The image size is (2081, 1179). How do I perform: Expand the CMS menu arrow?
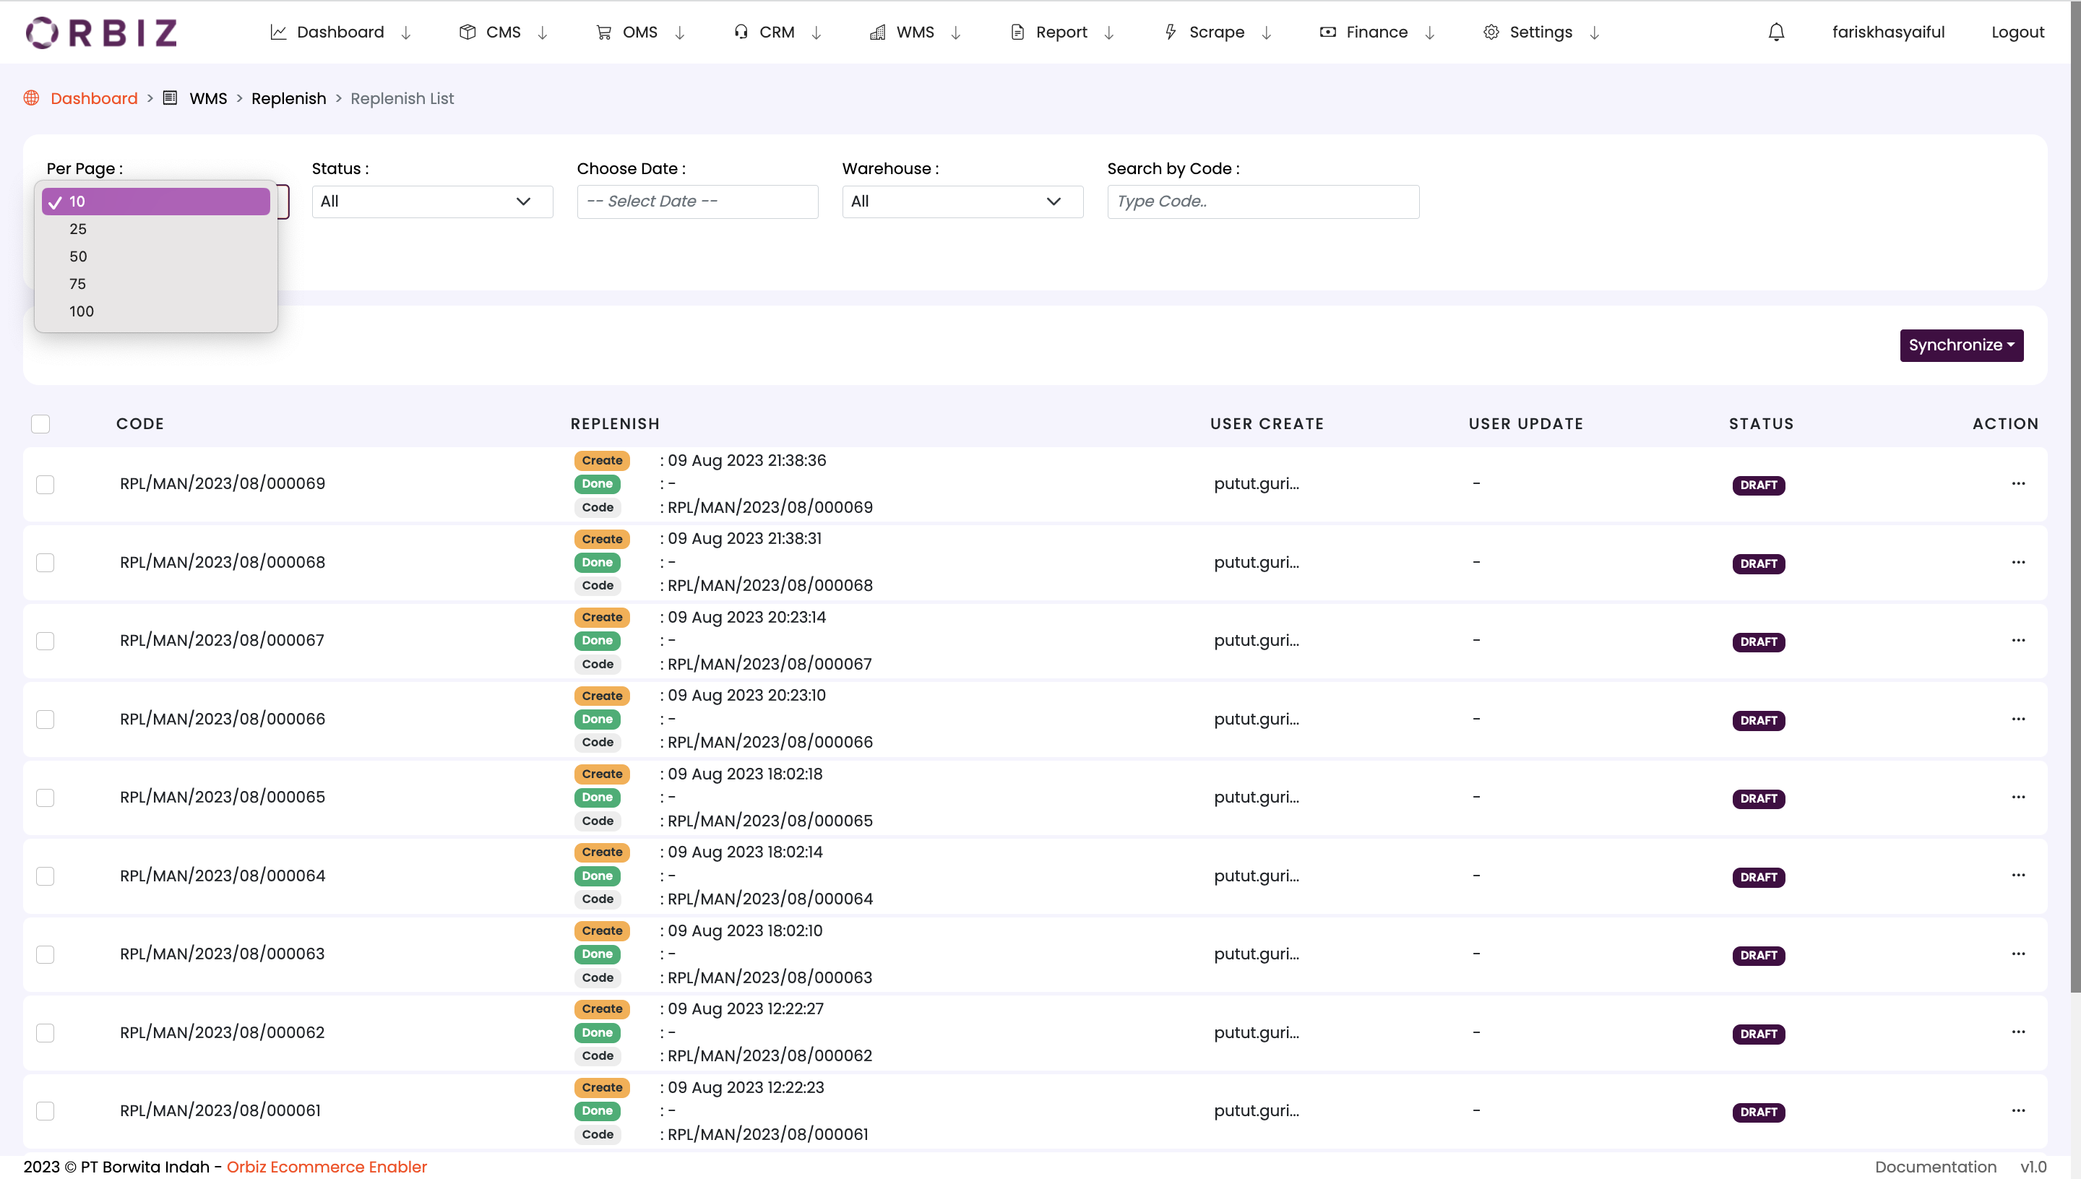[x=543, y=33]
